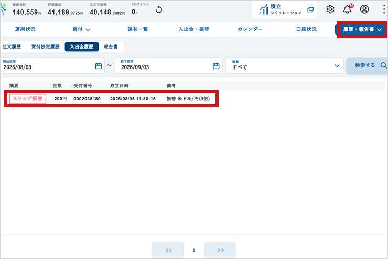
Task: Select 入出金履歴 sub-tab
Action: (x=82, y=47)
